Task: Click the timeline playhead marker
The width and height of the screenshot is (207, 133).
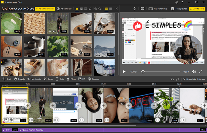Action: [x=7, y=85]
